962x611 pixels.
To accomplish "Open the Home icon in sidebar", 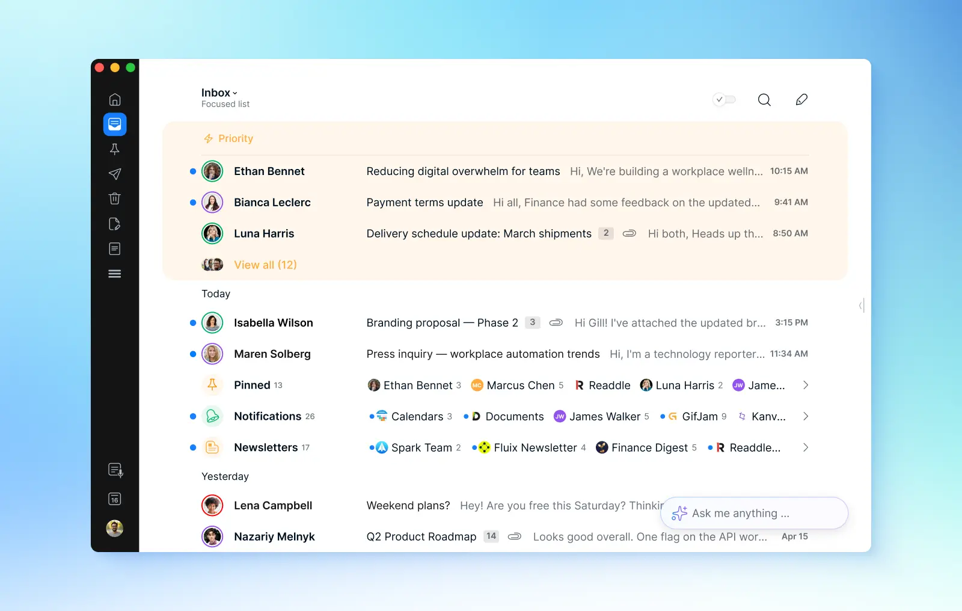I will click(115, 100).
